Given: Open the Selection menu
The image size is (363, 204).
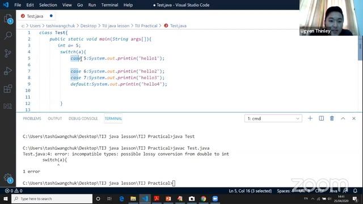Looking at the screenshot, I should point(48,5).
